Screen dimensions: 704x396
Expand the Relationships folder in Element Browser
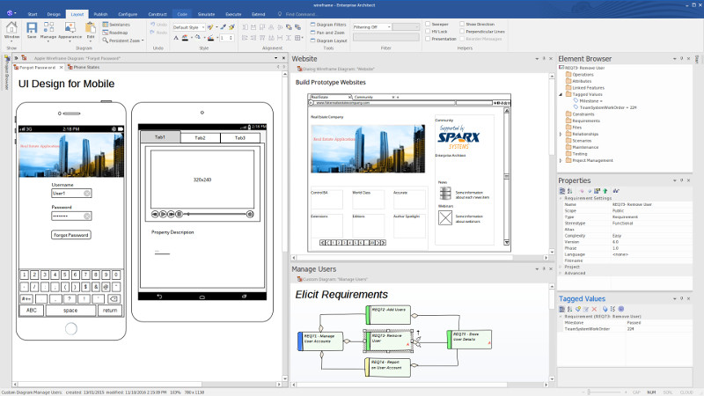(x=562, y=135)
